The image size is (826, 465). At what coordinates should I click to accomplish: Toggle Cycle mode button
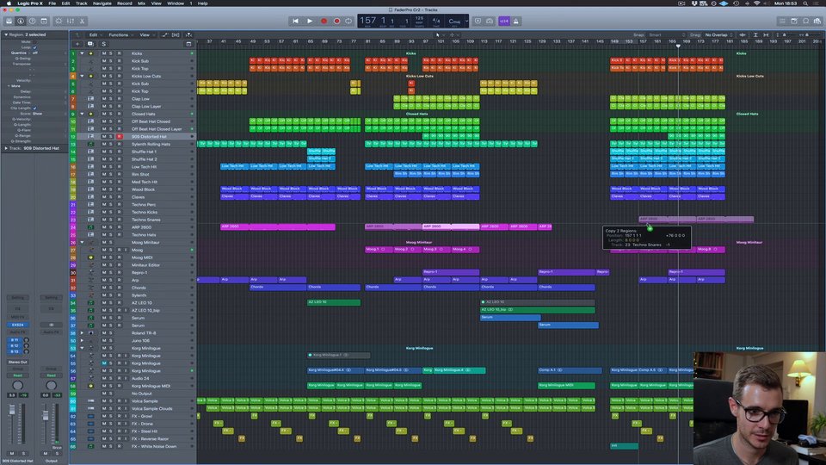click(348, 21)
